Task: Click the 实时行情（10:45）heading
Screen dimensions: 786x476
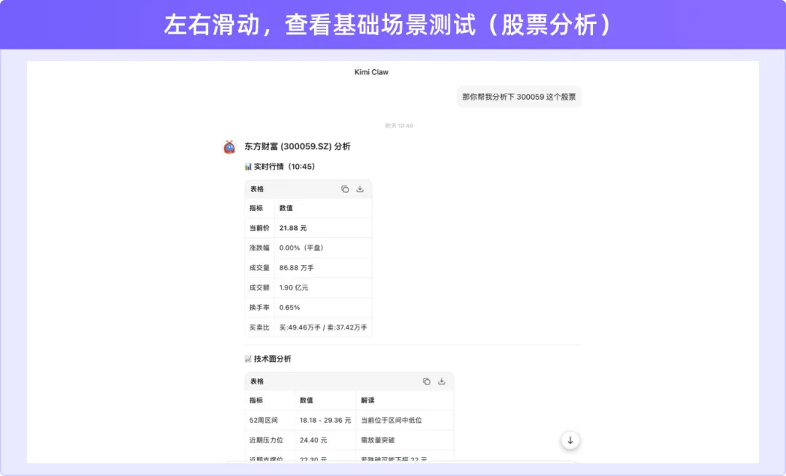Action: click(x=285, y=167)
